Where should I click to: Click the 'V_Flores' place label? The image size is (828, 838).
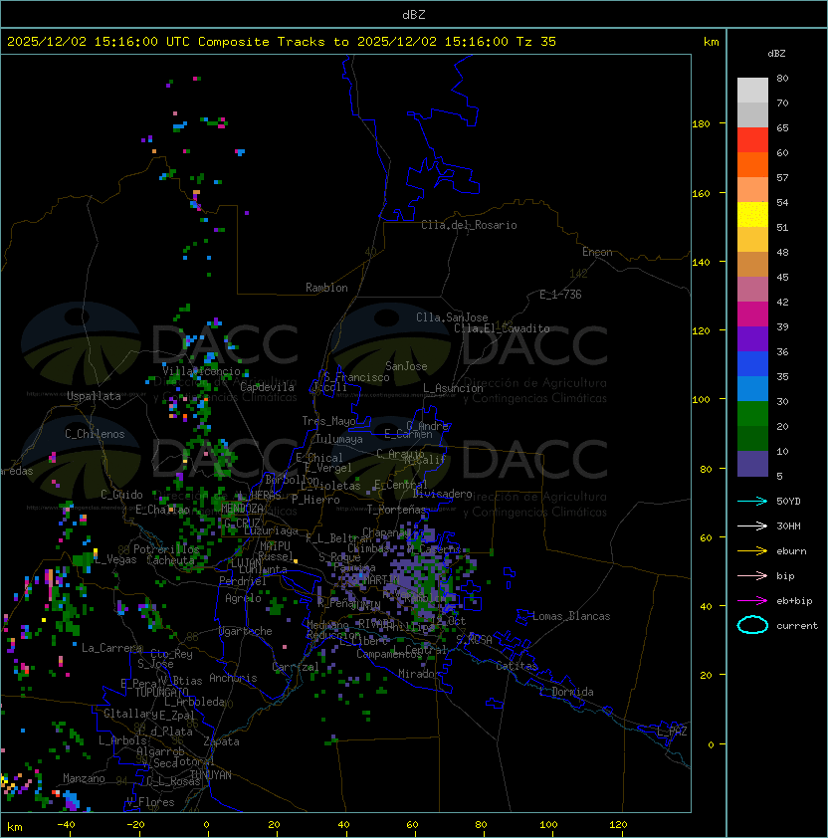[x=150, y=802]
